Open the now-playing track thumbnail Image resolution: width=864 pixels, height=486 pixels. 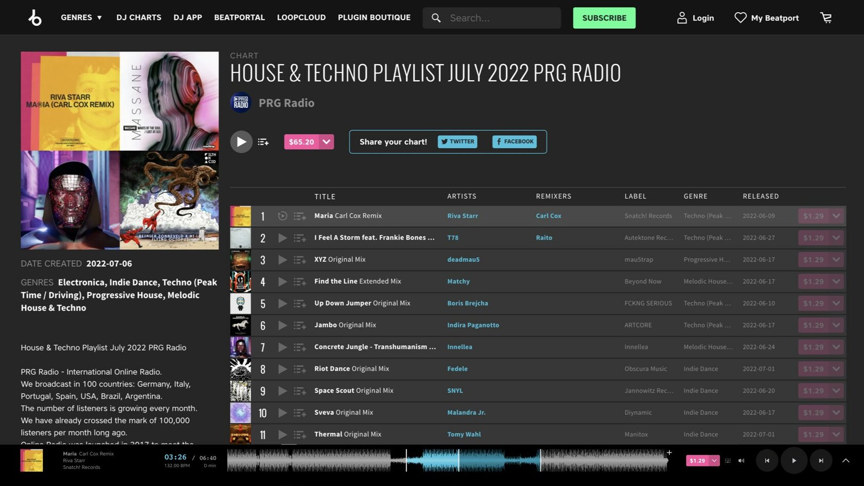click(x=31, y=460)
